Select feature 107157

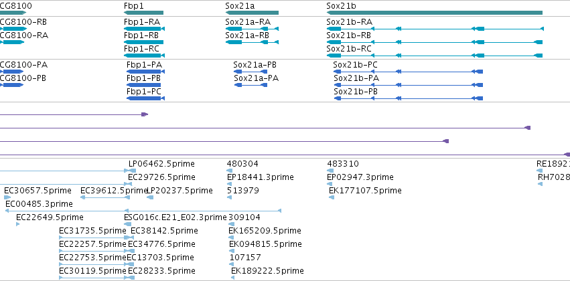(x=232, y=264)
